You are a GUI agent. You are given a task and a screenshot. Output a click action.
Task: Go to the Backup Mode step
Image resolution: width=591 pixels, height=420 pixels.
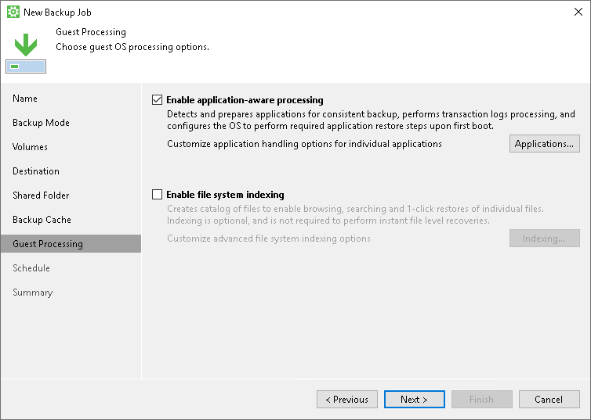(41, 123)
